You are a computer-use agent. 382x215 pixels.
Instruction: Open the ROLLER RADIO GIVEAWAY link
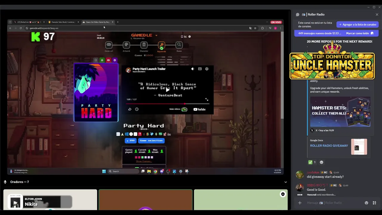[329, 146]
